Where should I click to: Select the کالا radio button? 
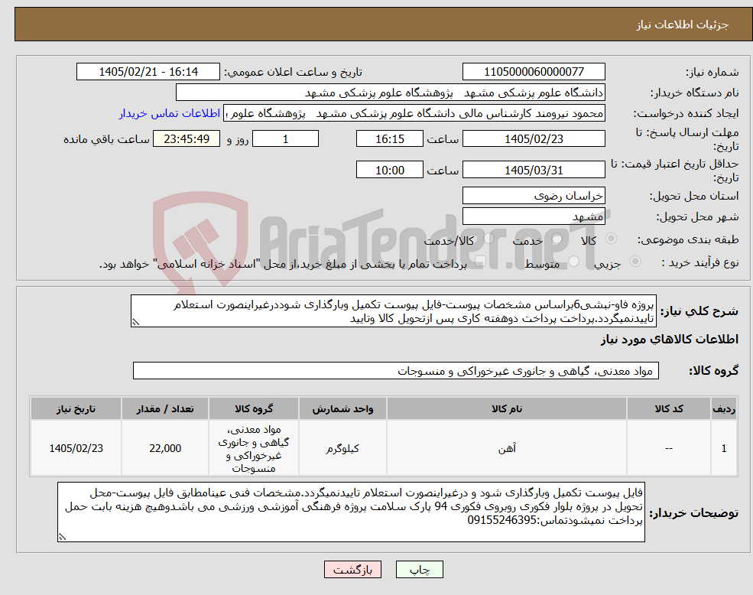(x=612, y=239)
